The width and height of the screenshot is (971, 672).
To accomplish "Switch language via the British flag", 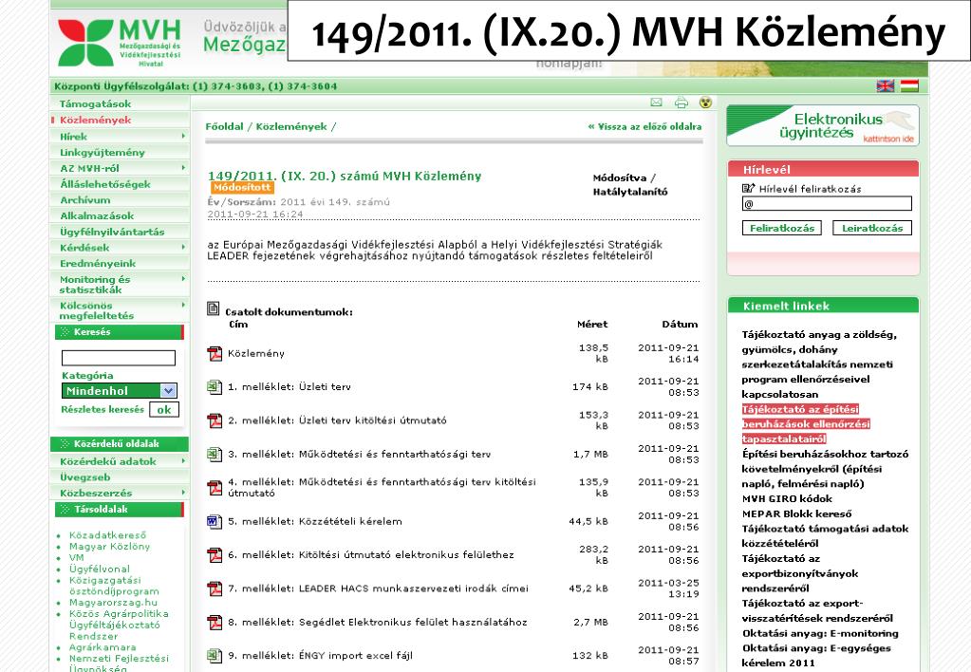I will 886,86.
